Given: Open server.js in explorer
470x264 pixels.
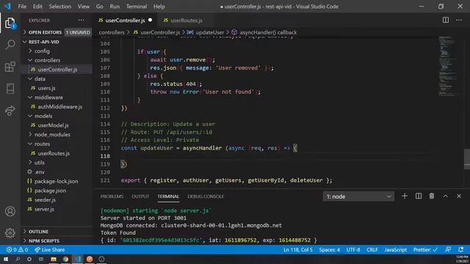Looking at the screenshot, I should pos(57,209).
